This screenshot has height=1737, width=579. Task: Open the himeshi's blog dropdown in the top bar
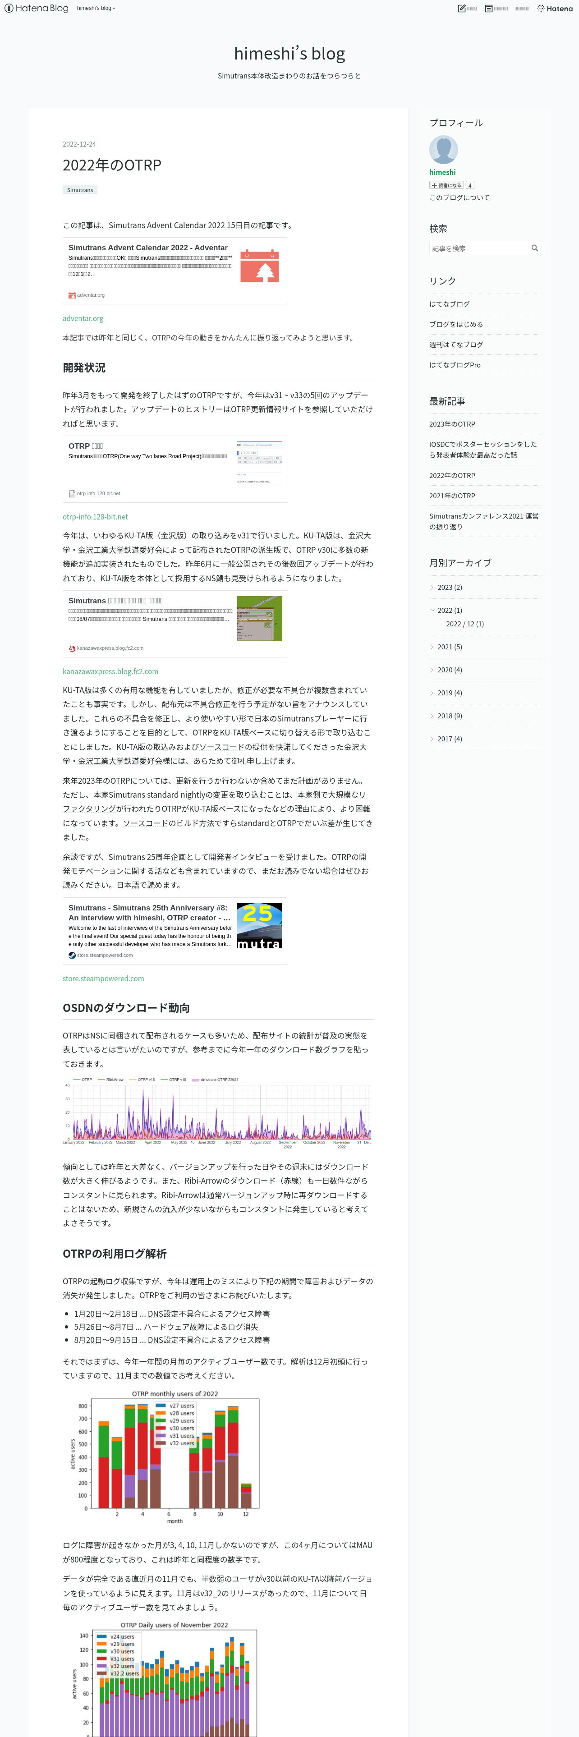point(96,8)
